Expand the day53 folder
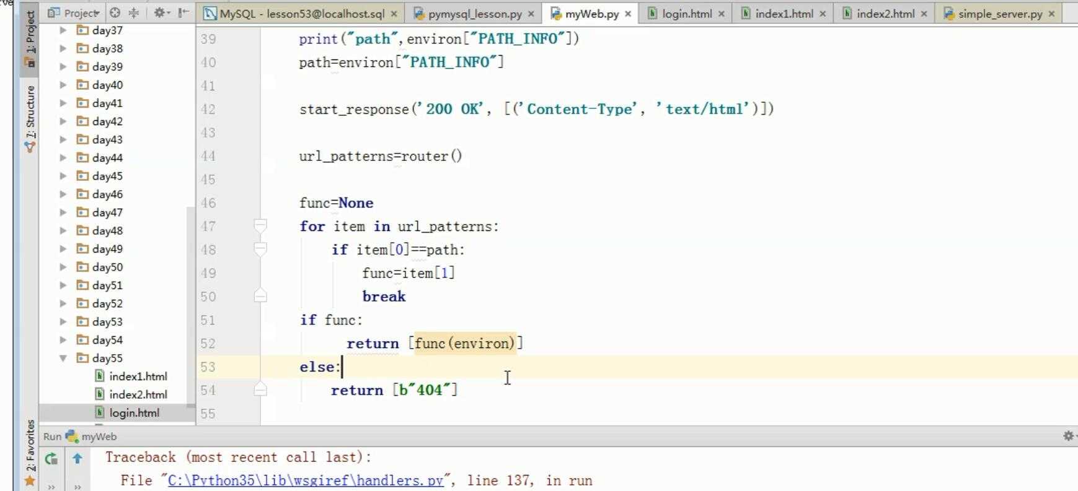The height and width of the screenshot is (491, 1078). click(x=63, y=321)
